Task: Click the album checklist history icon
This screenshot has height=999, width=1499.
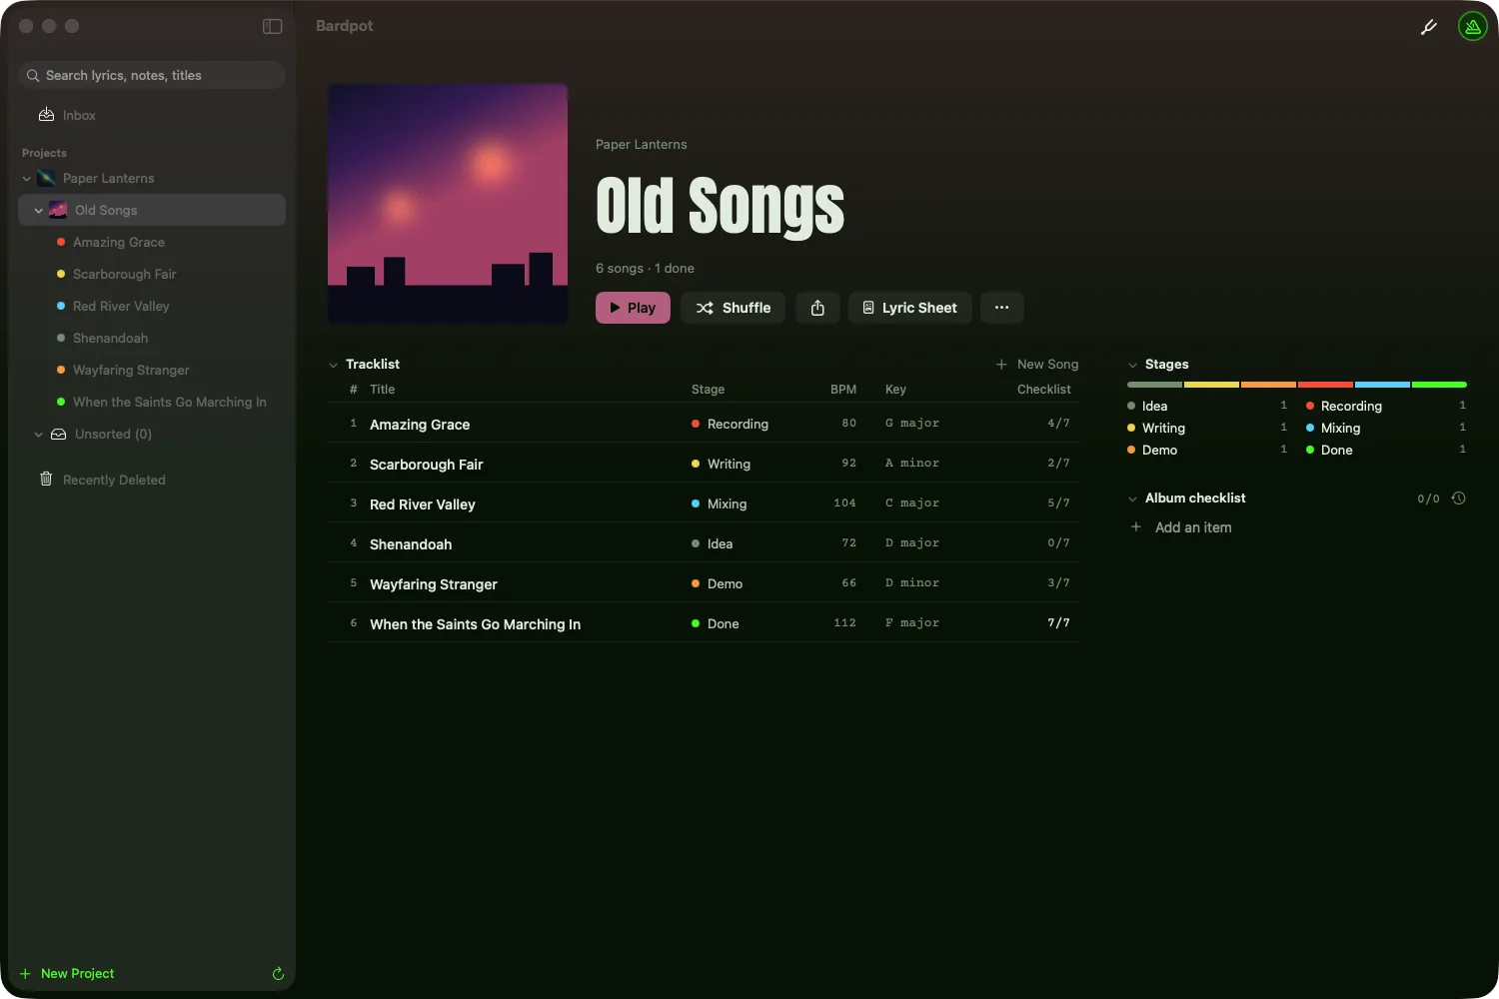Action: tap(1458, 499)
